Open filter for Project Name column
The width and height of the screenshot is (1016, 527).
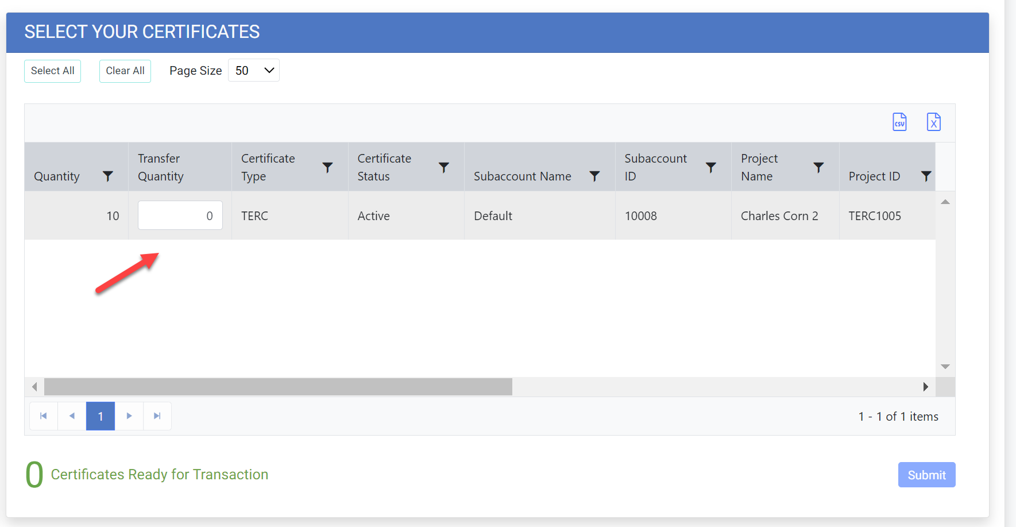coord(818,167)
